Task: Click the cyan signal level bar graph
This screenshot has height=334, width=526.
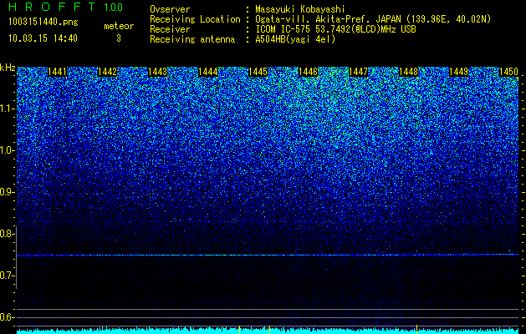Action: tap(268, 331)
